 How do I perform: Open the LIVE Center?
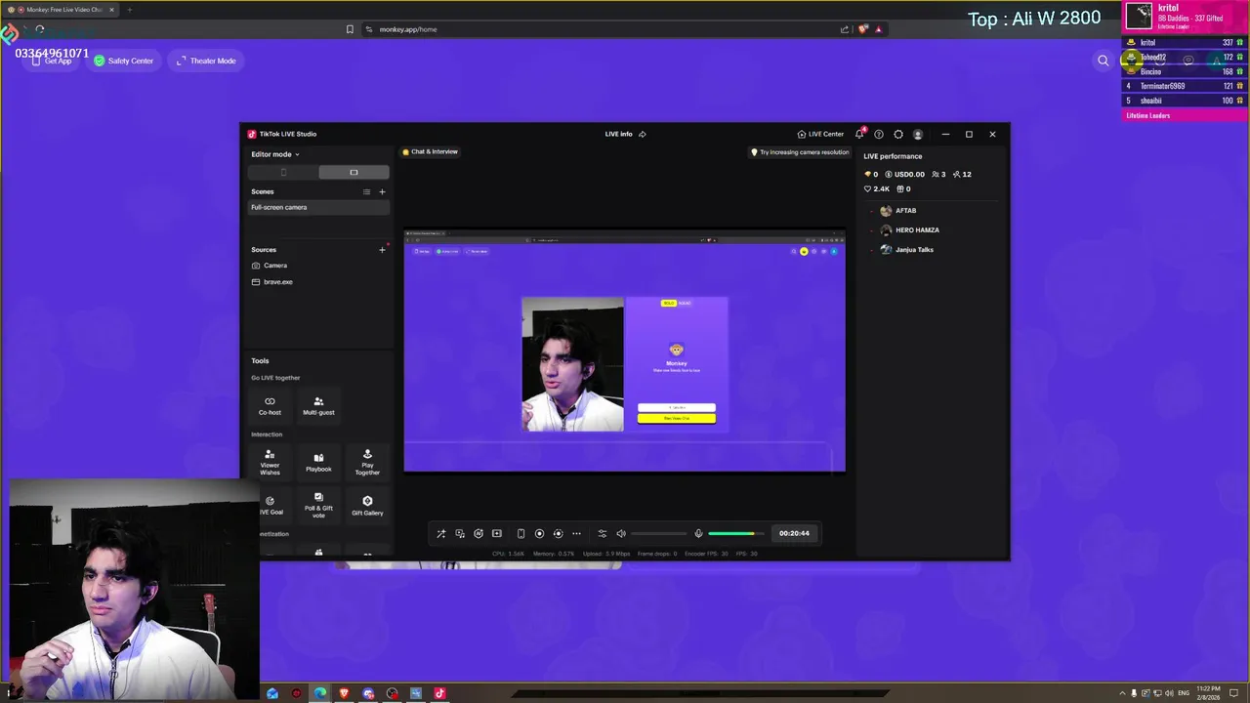(820, 134)
